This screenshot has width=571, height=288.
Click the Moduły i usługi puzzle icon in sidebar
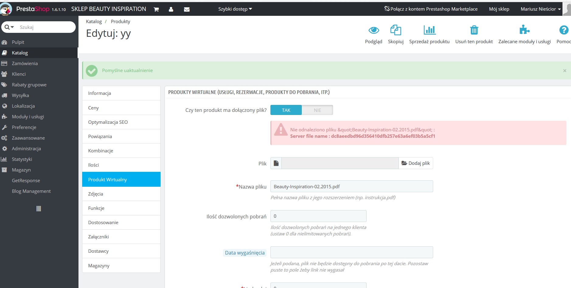click(x=4, y=117)
